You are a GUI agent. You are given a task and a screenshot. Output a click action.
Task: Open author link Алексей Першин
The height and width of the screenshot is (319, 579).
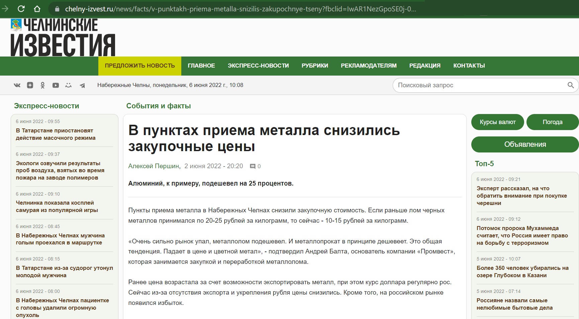click(154, 166)
